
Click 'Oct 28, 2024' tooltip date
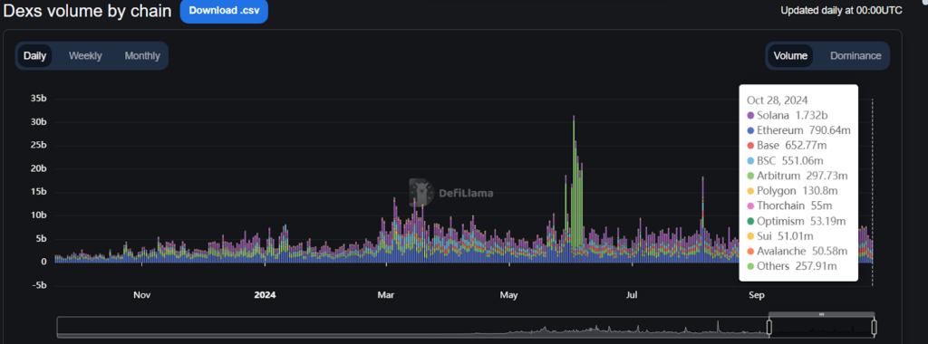[777, 100]
